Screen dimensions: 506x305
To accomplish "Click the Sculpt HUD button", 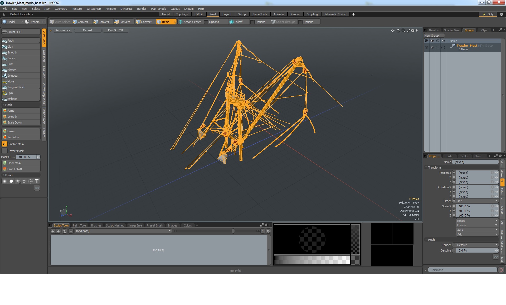I will (x=21, y=32).
